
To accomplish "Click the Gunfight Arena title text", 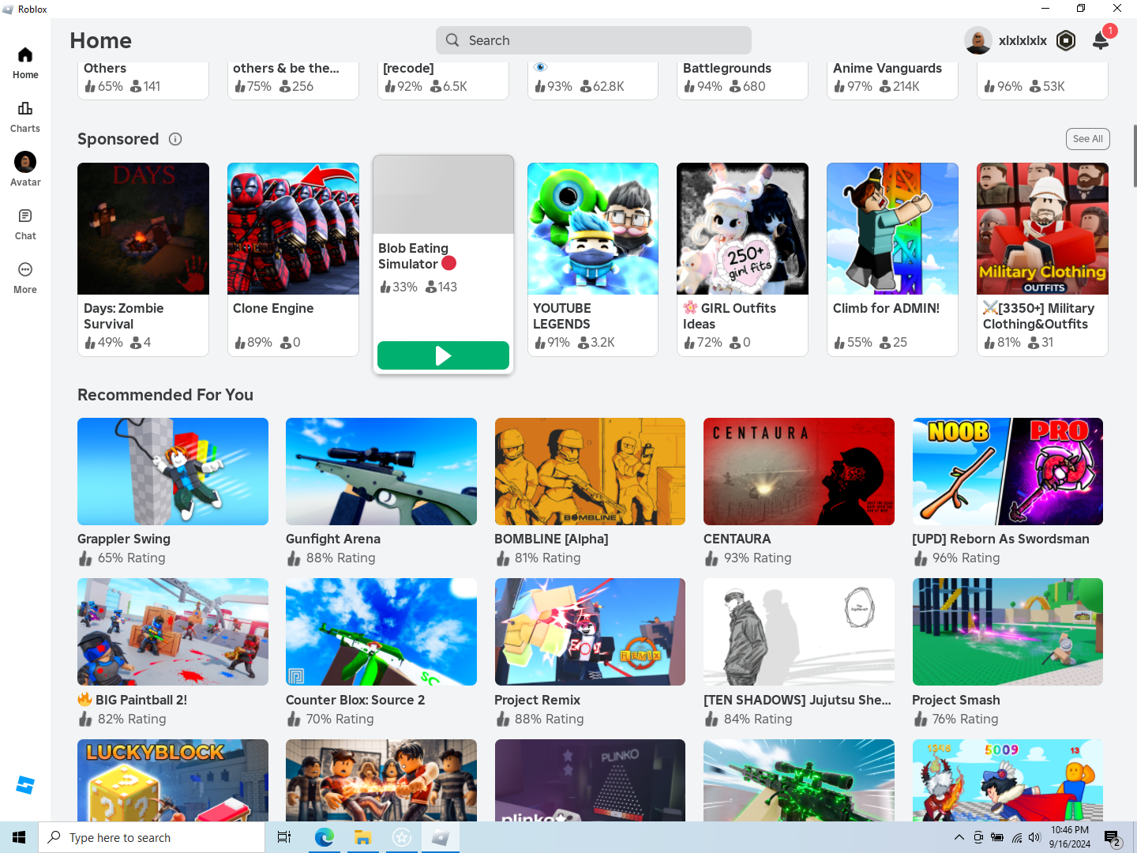I will (333, 539).
